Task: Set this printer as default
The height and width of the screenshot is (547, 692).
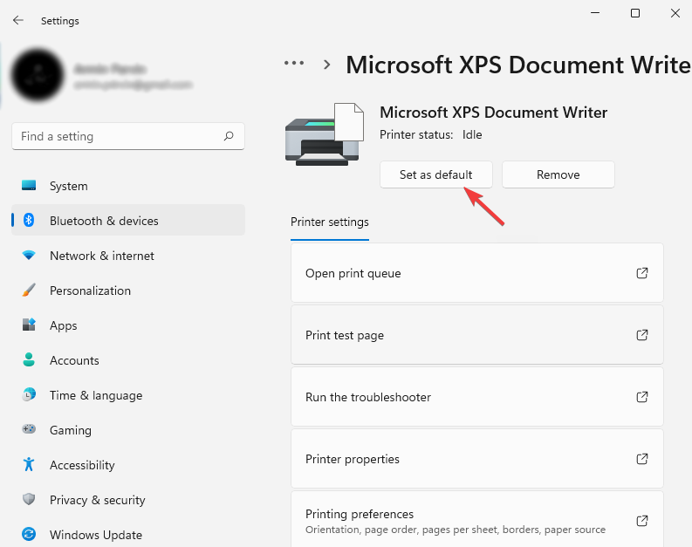Action: pyautogui.click(x=436, y=174)
